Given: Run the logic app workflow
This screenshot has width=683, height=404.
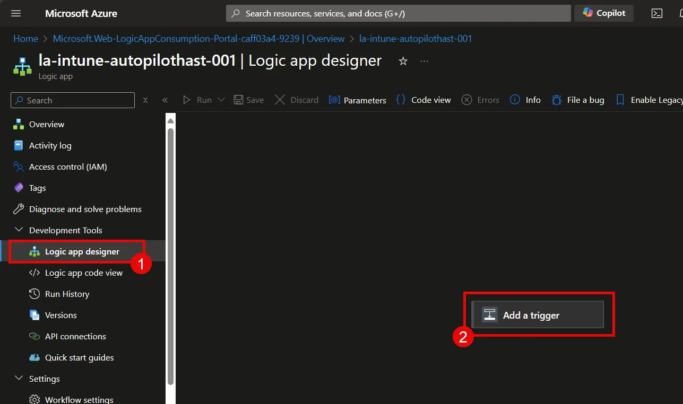Looking at the screenshot, I should pos(197,100).
